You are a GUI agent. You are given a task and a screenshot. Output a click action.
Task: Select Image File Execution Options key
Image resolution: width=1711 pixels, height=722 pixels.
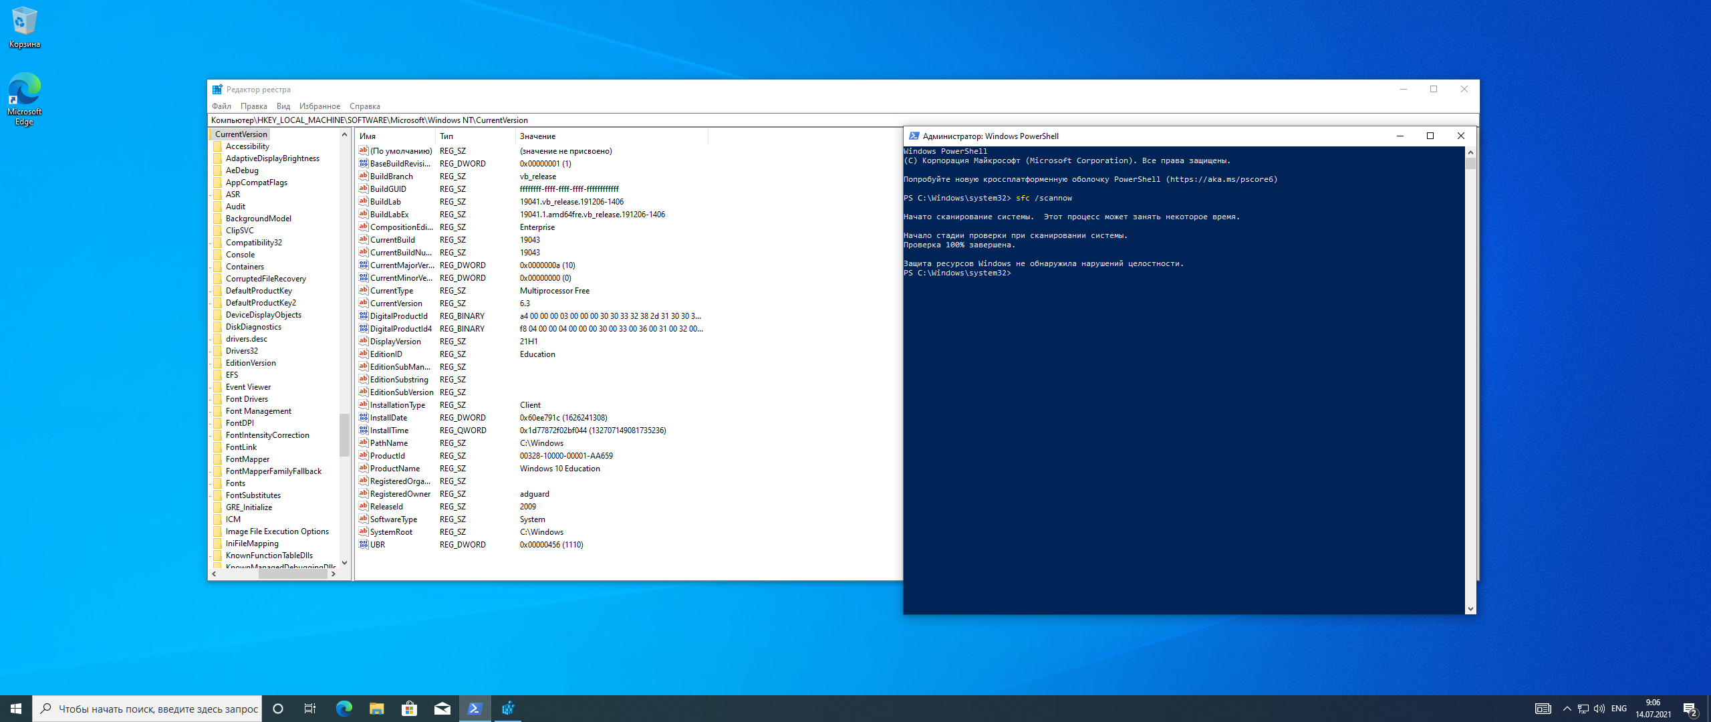click(277, 531)
